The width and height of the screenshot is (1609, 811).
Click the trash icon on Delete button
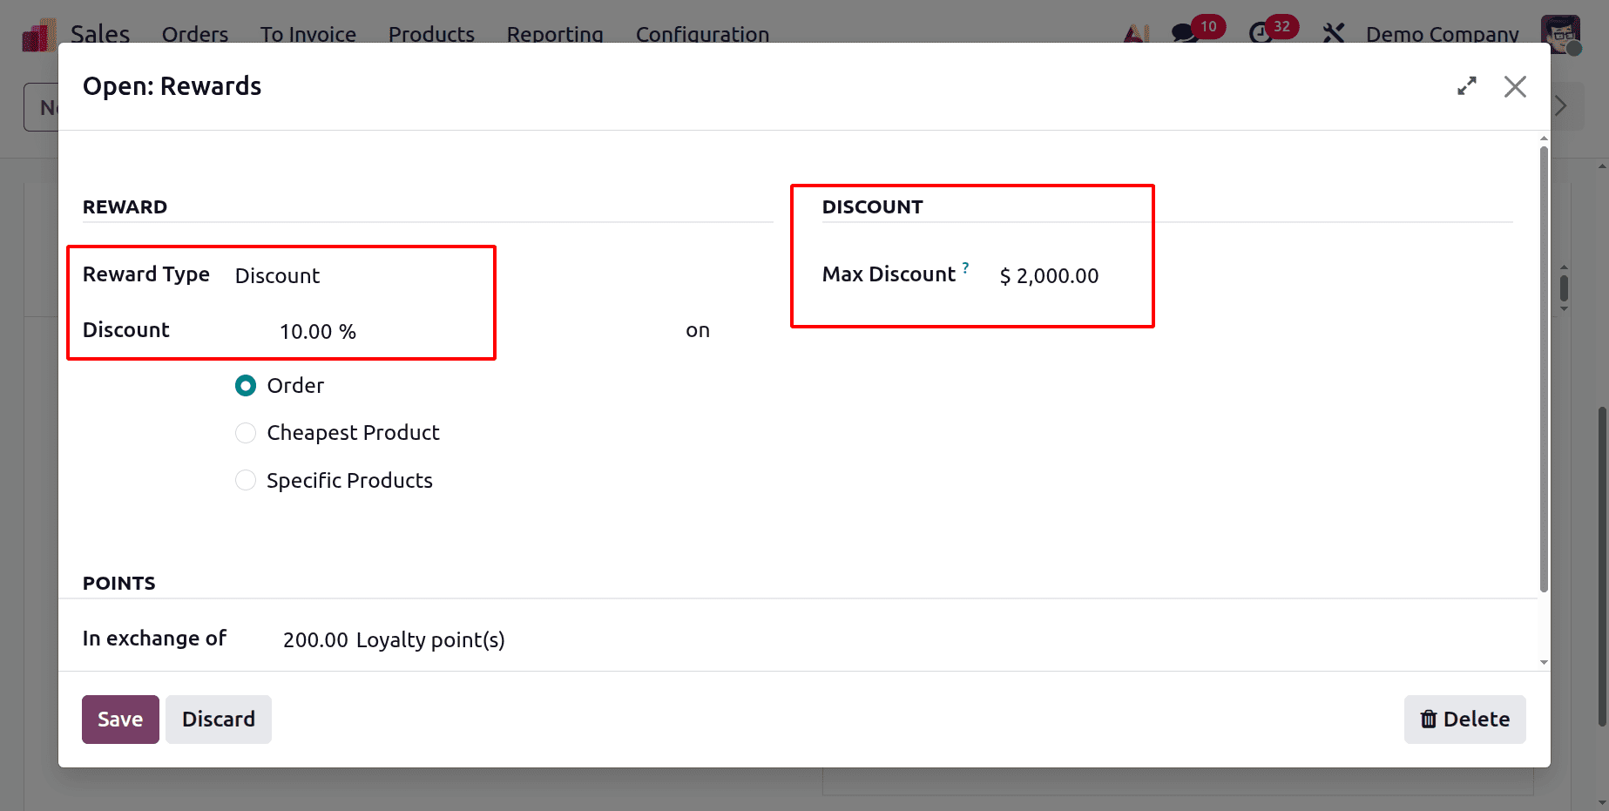(1429, 719)
